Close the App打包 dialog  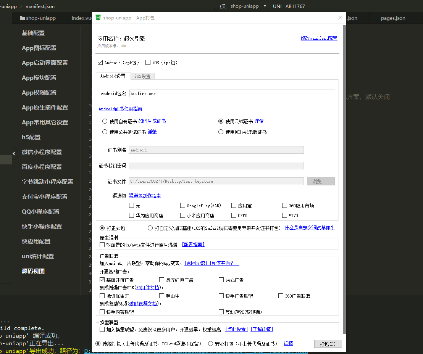(340, 18)
